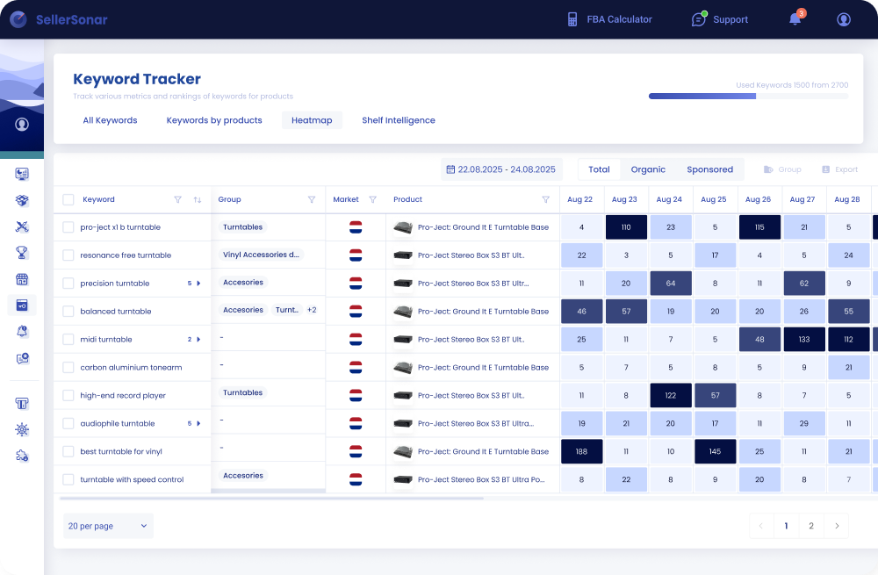Expand audiophile turntable sub-keywords
The height and width of the screenshot is (575, 878).
click(x=198, y=423)
